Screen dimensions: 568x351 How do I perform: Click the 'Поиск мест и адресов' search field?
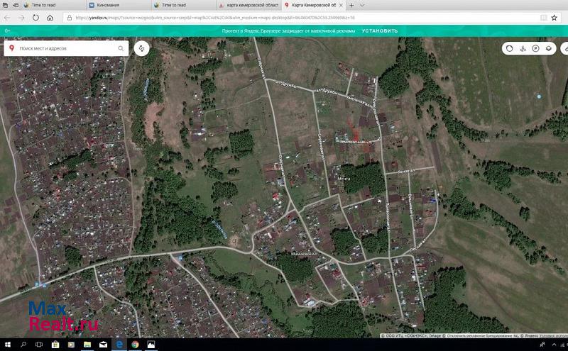(64, 48)
